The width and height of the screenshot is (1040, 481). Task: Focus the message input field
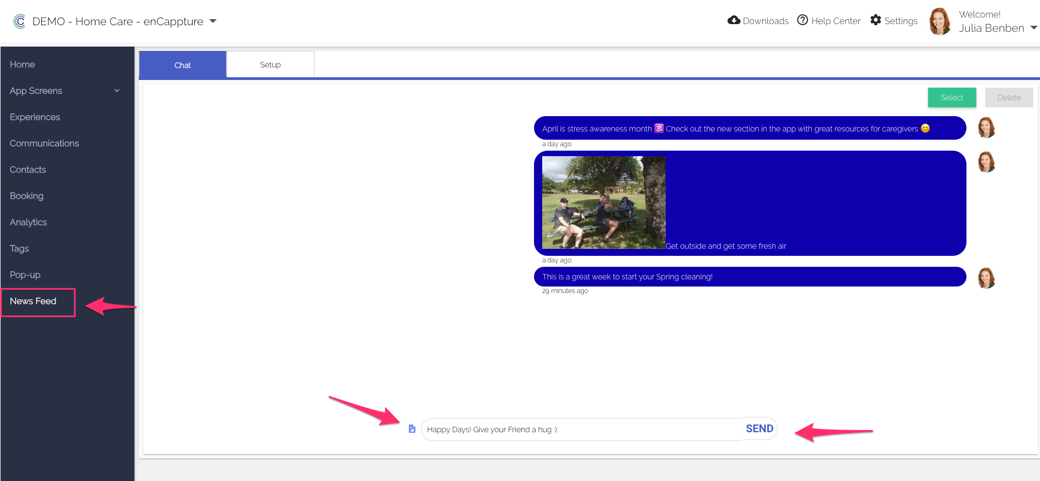coord(582,430)
